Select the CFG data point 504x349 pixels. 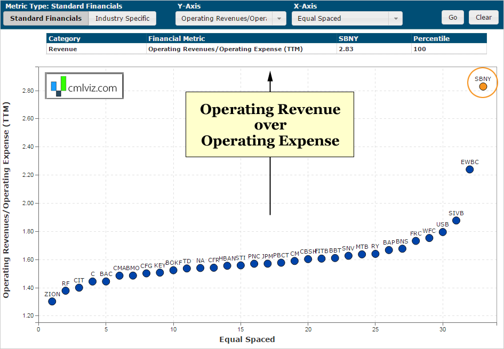pos(146,273)
